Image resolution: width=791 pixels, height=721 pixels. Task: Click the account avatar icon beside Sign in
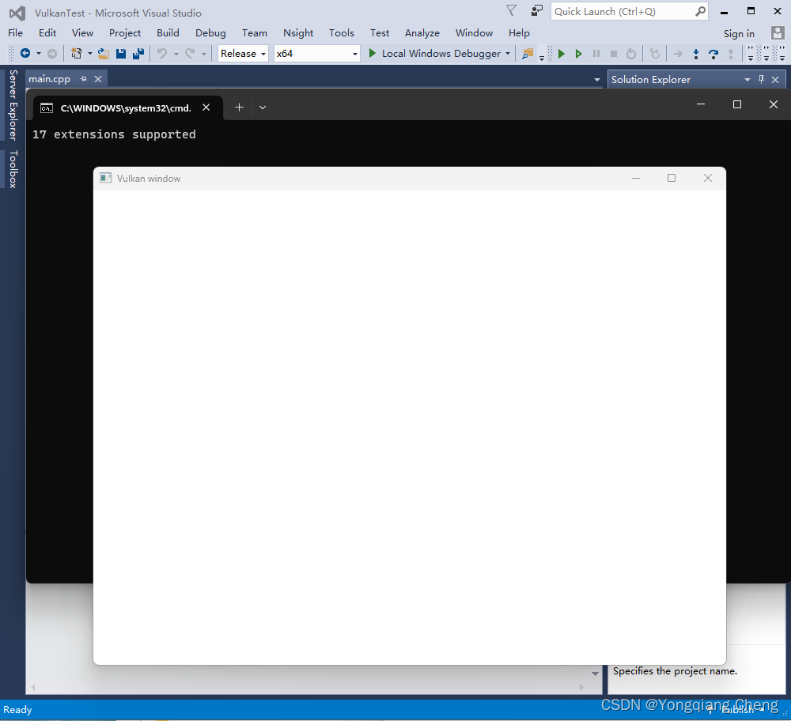pyautogui.click(x=778, y=32)
